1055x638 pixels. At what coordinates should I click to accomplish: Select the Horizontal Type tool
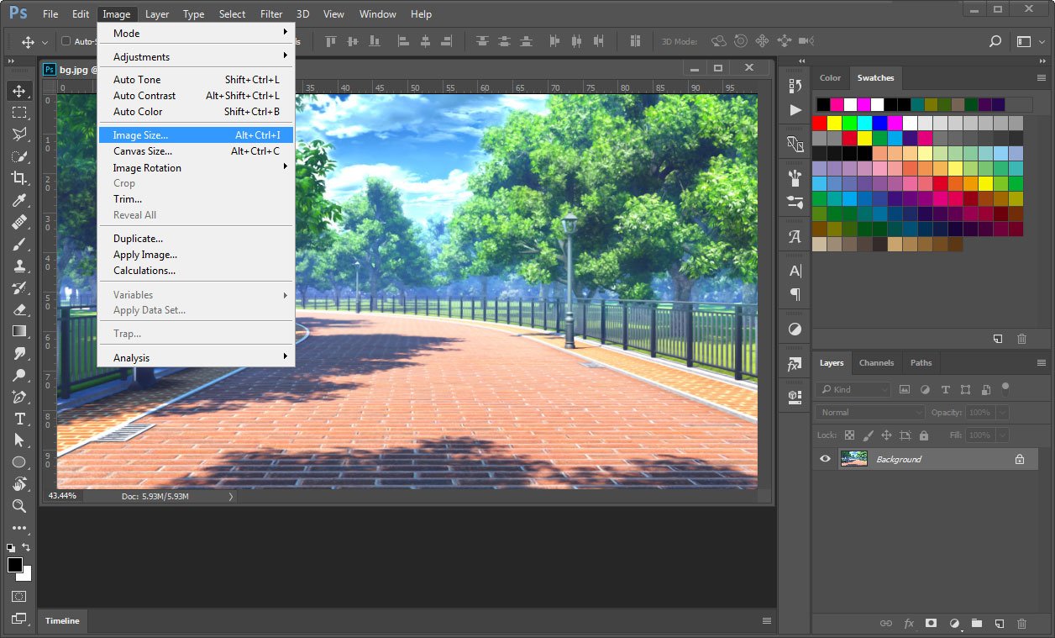point(18,419)
